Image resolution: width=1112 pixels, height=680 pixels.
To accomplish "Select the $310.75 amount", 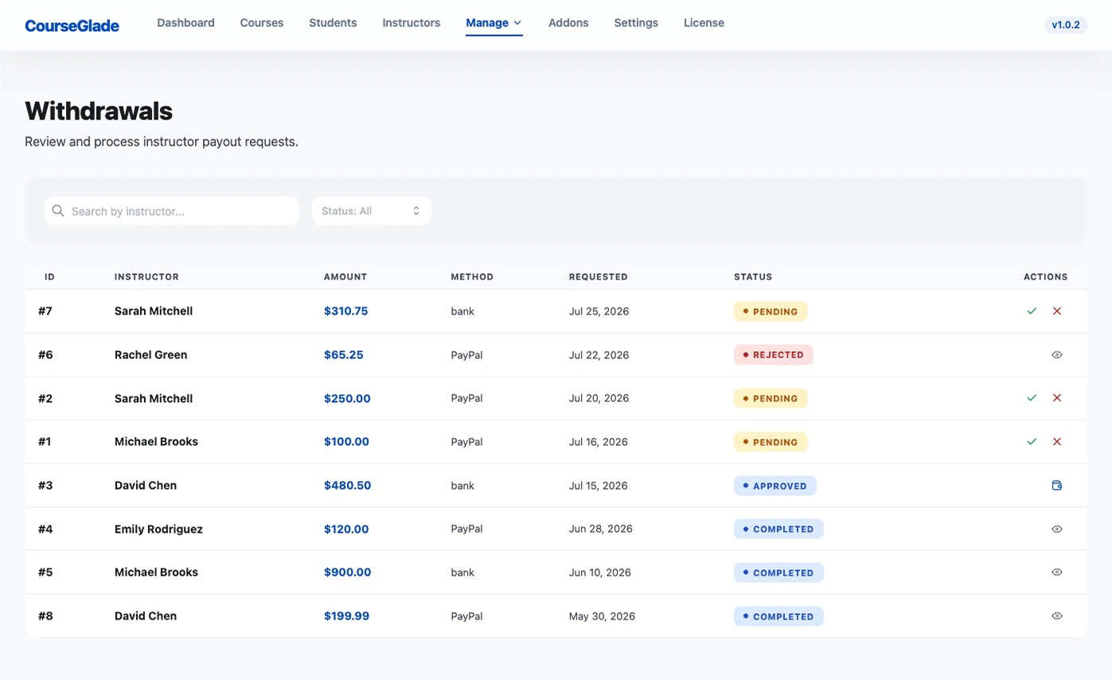I will (345, 311).
